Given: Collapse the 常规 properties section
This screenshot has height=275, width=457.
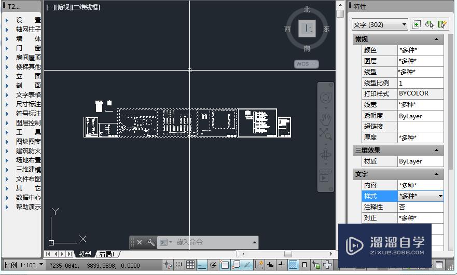Looking at the screenshot, I should coord(436,39).
